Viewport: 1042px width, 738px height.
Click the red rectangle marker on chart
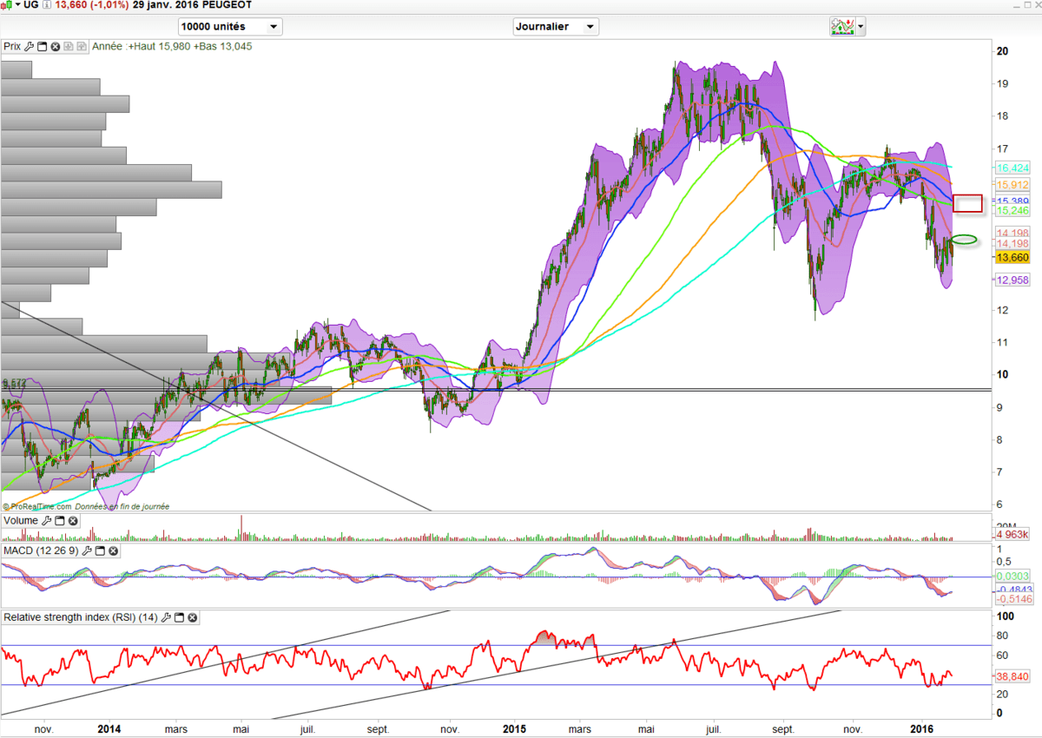(x=967, y=204)
